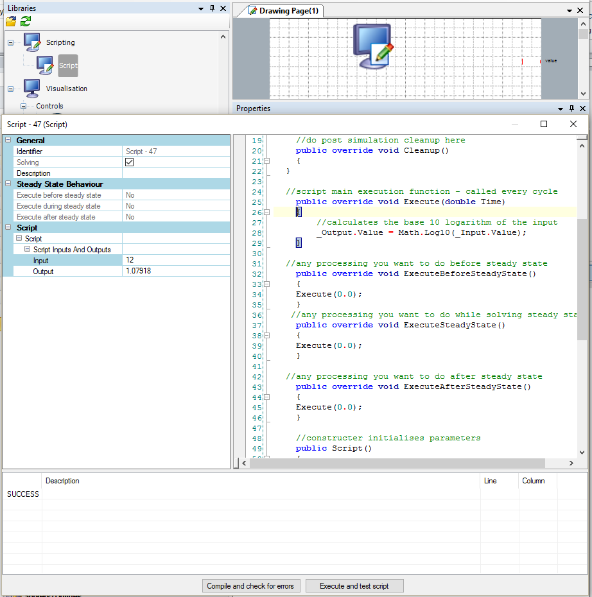Collapse the Scripting tree node
The image size is (592, 597).
[x=10, y=43]
